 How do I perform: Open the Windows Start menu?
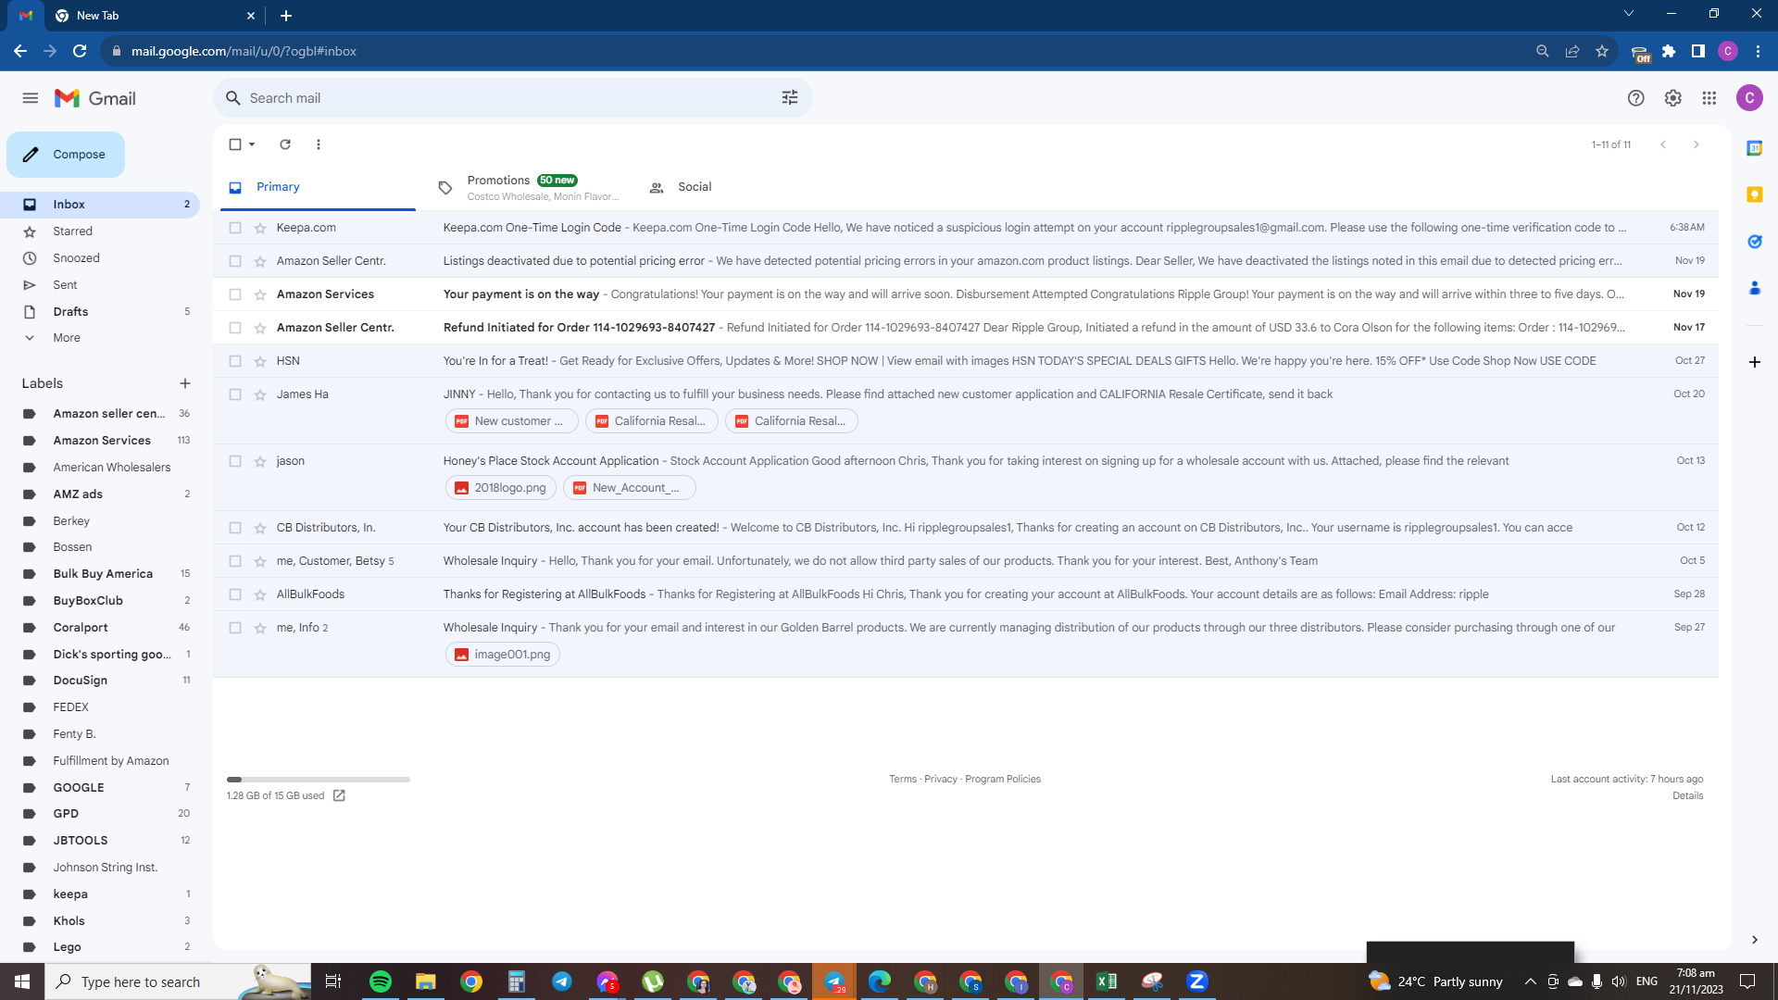coord(22,981)
